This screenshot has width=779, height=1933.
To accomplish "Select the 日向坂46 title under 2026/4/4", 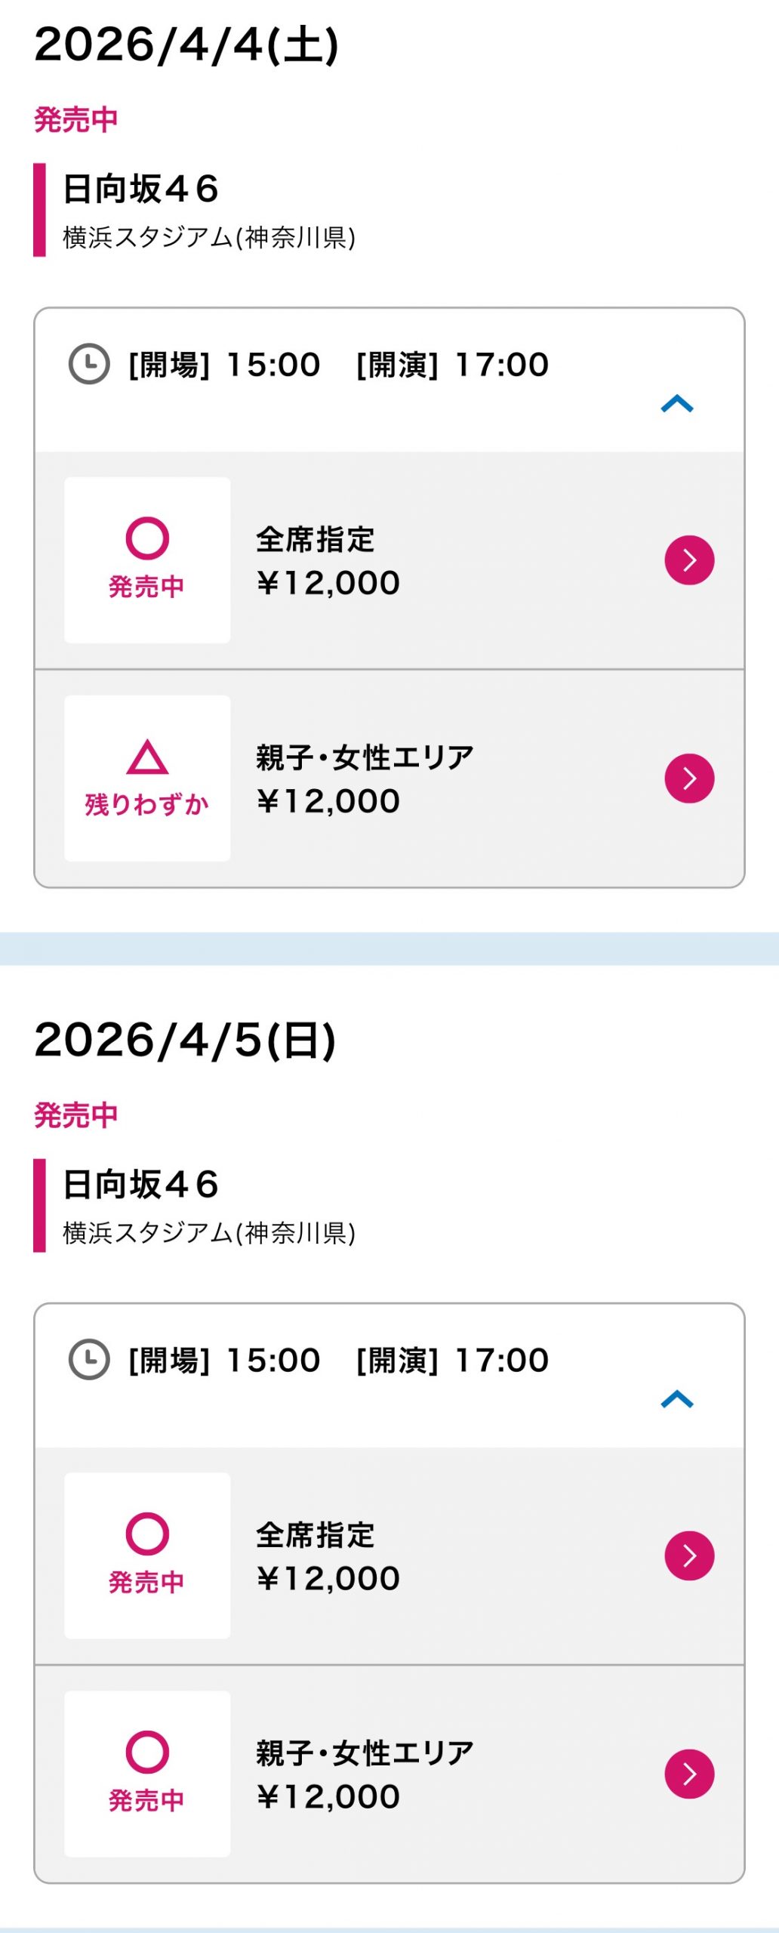I will coord(140,189).
